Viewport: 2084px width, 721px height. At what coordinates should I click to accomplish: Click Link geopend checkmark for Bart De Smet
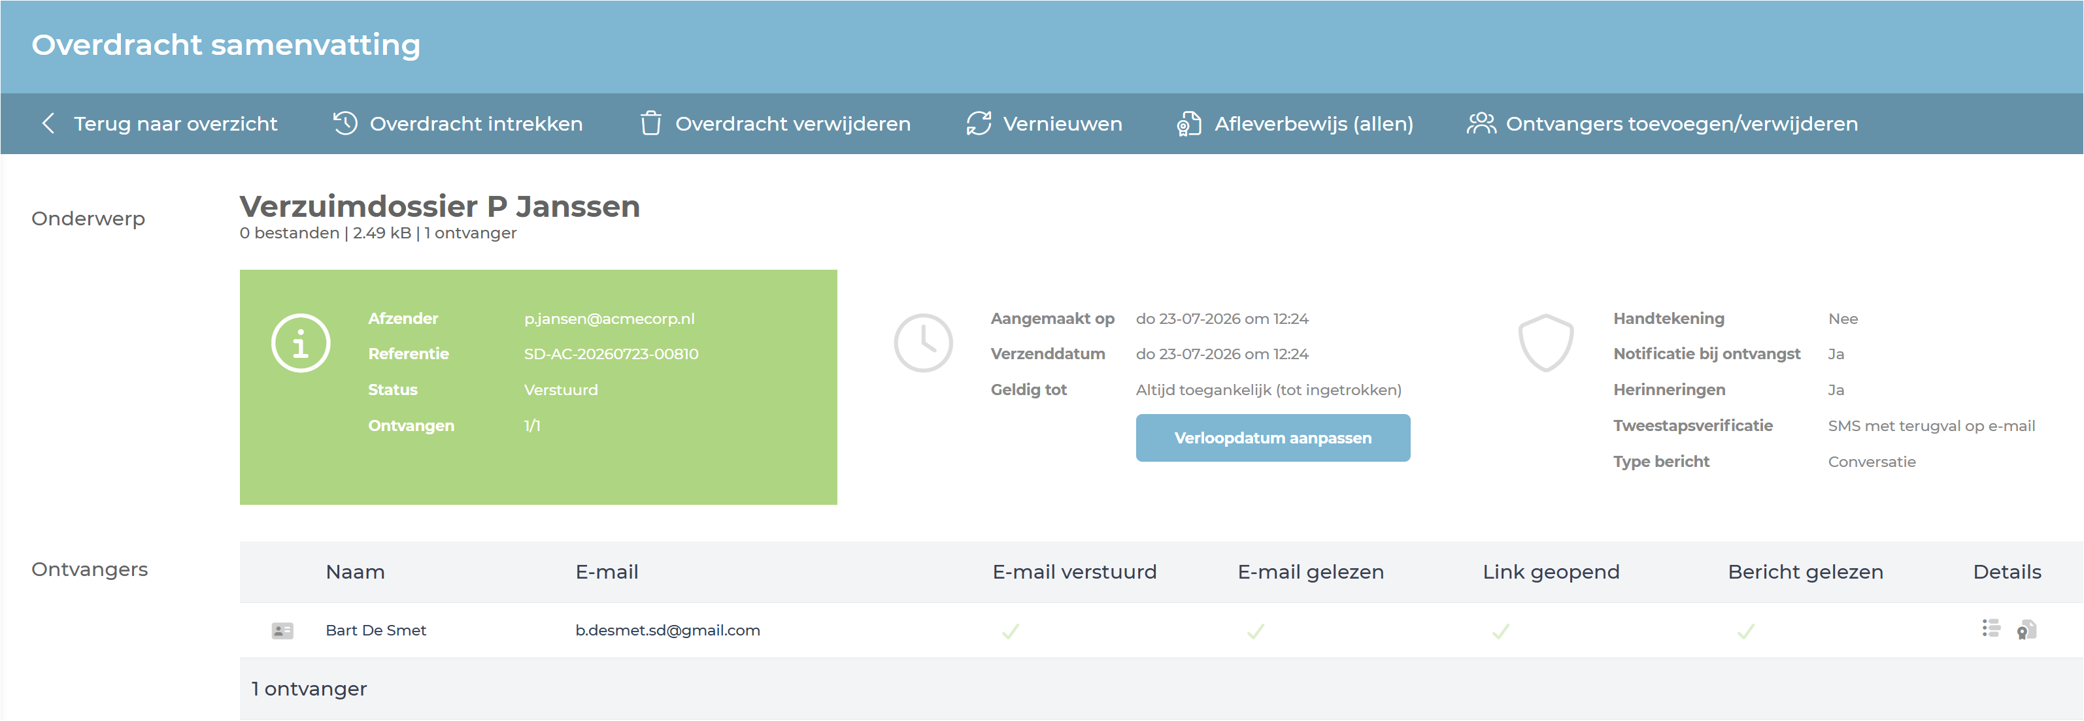click(1501, 630)
